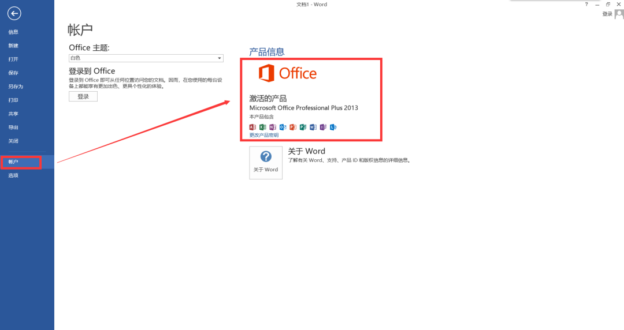Click 登录 link at top right

tap(607, 14)
